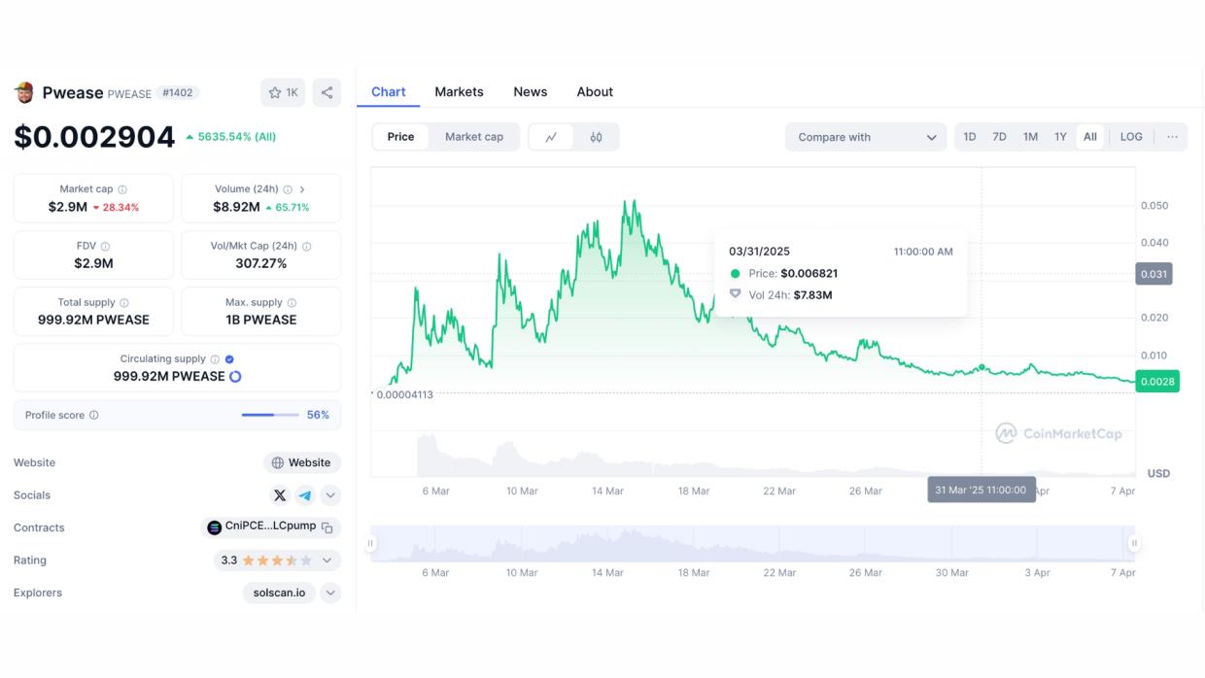Click the right range navigator handle
The width and height of the screenshot is (1205, 678).
(1134, 544)
